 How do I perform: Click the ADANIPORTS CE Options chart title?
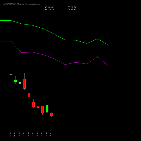pos(22,4)
